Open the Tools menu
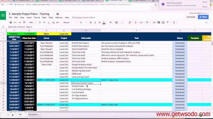213x119 pixels. (x=51, y=18)
